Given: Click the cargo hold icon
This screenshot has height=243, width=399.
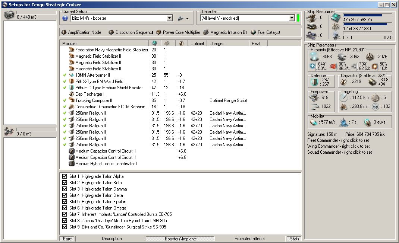Looking at the screenshot, I should (x=9, y=15).
